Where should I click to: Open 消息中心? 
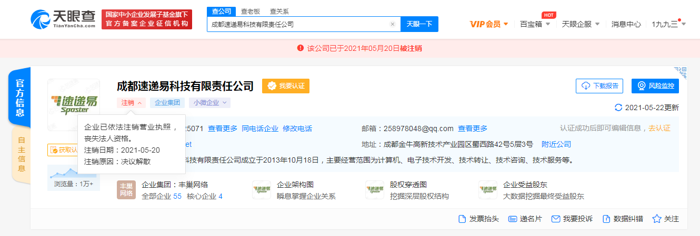(626, 24)
